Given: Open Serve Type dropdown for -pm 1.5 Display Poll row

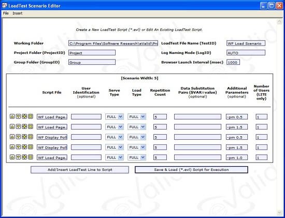Looking at the screenshot, I should point(115,148).
